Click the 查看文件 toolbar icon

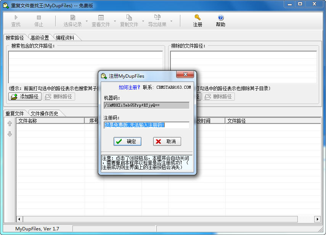coord(101,18)
